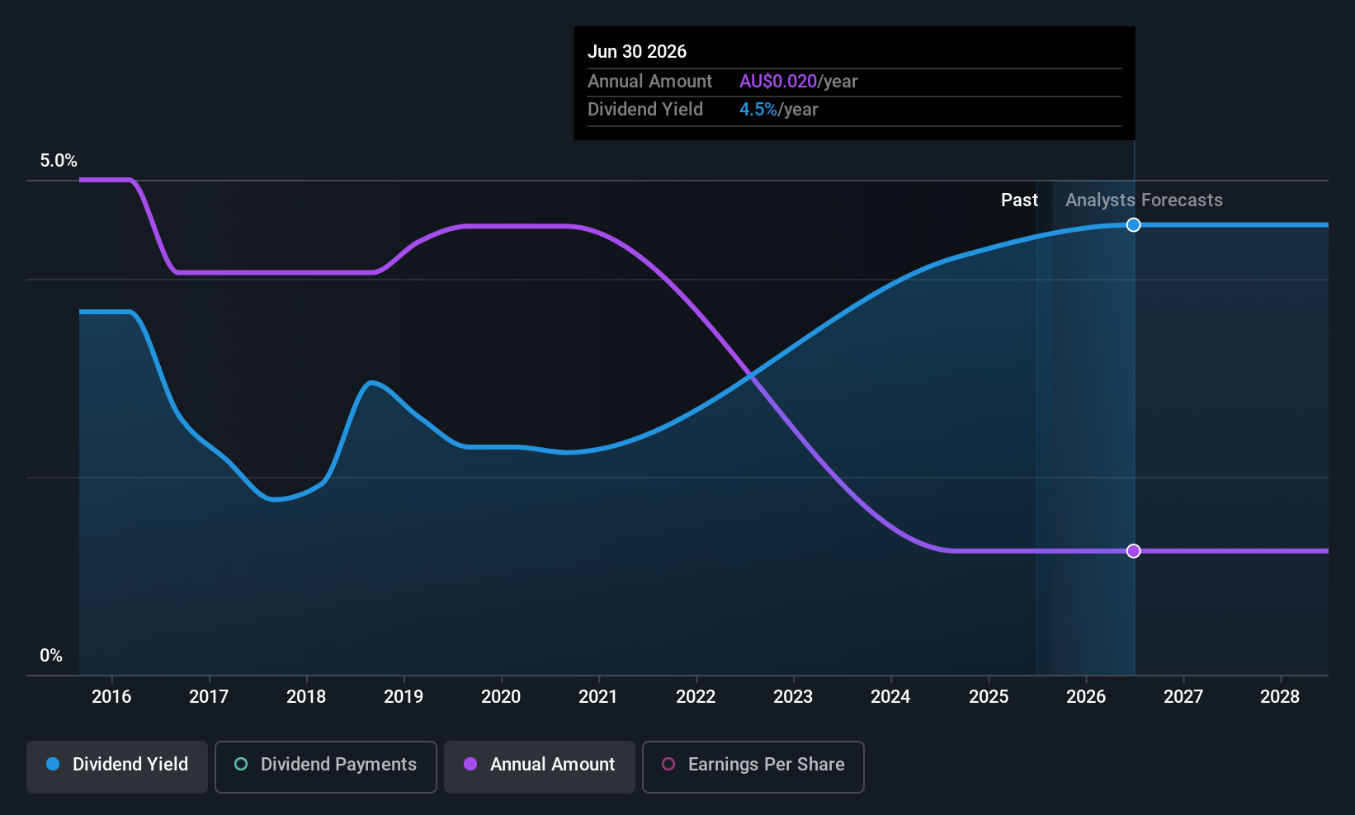Click the 2028 x-axis year label
1355x815 pixels.
coord(1280,697)
